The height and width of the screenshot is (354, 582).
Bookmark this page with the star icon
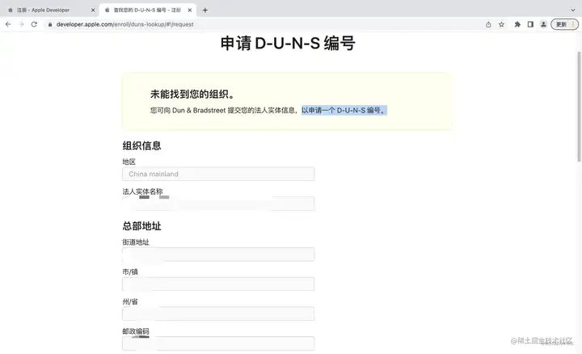pyautogui.click(x=501, y=24)
